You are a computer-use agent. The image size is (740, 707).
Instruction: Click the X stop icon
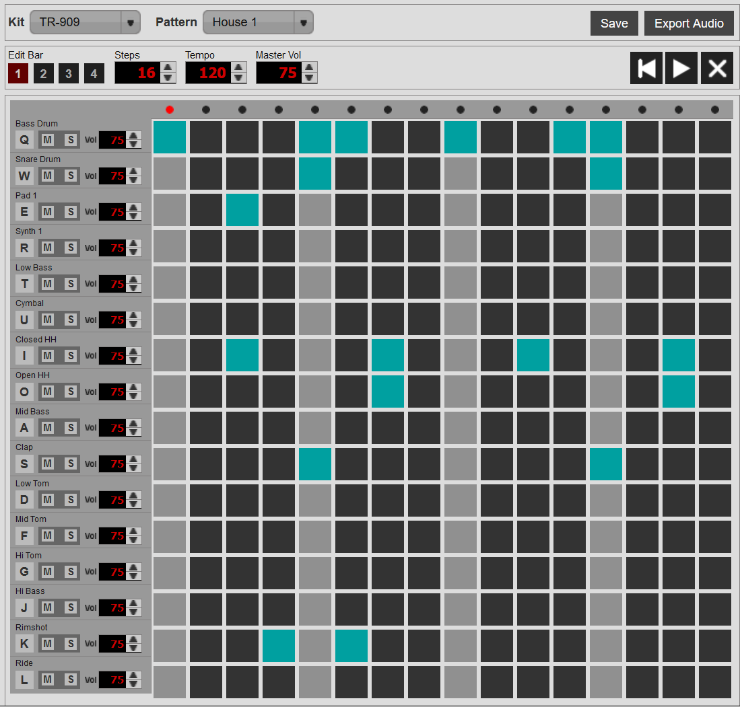tap(716, 68)
